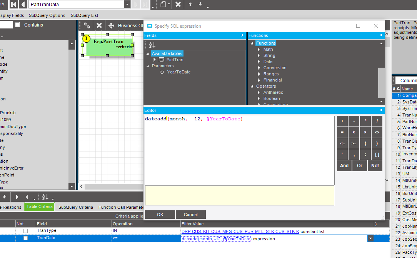Viewport: 417px width, 258px height.
Task: Open the dateadd expression link
Action: pyautogui.click(x=216, y=239)
